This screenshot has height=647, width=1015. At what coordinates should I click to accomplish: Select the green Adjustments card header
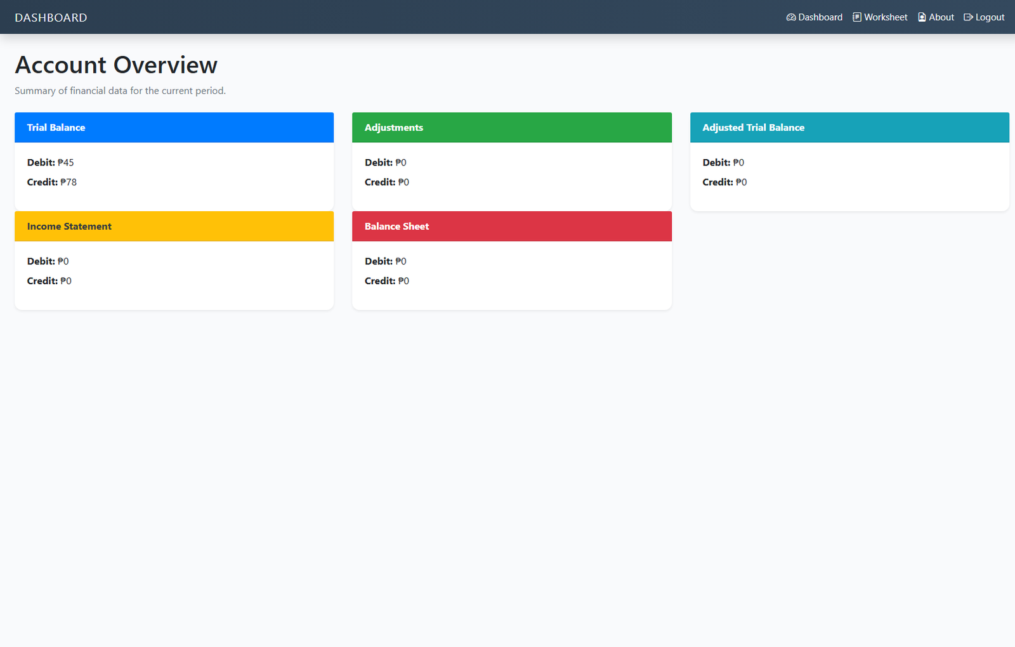(511, 127)
